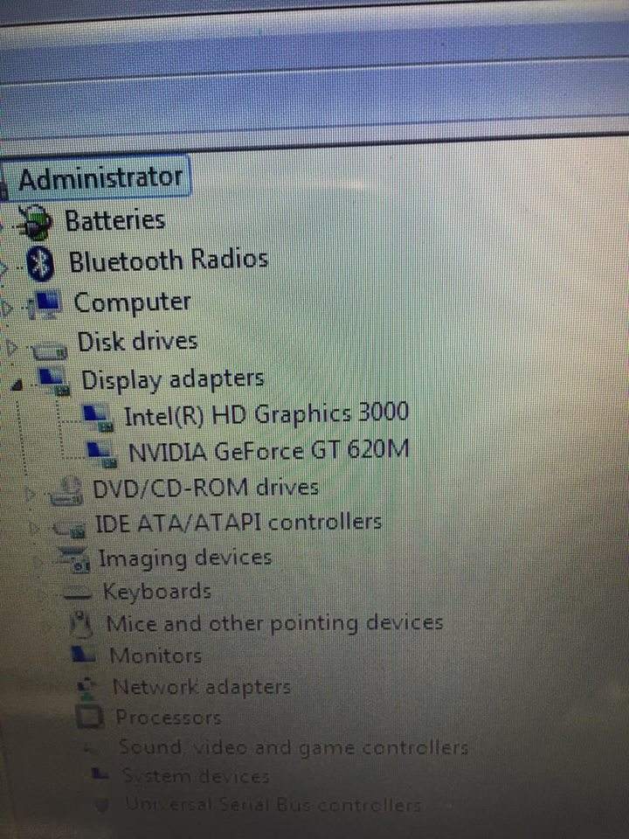Image resolution: width=629 pixels, height=839 pixels.
Task: Click the Imaging devices icon
Action: click(73, 559)
